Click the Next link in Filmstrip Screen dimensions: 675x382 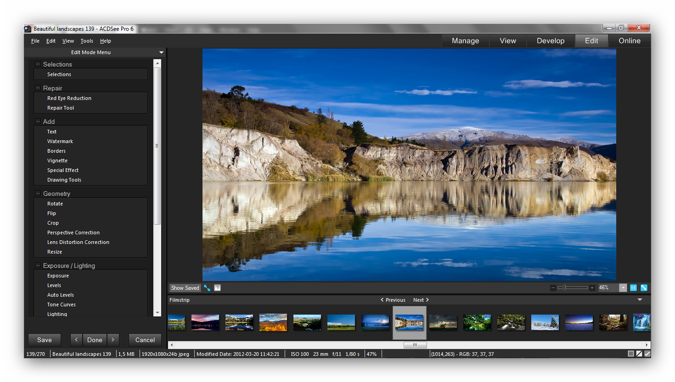coord(421,300)
